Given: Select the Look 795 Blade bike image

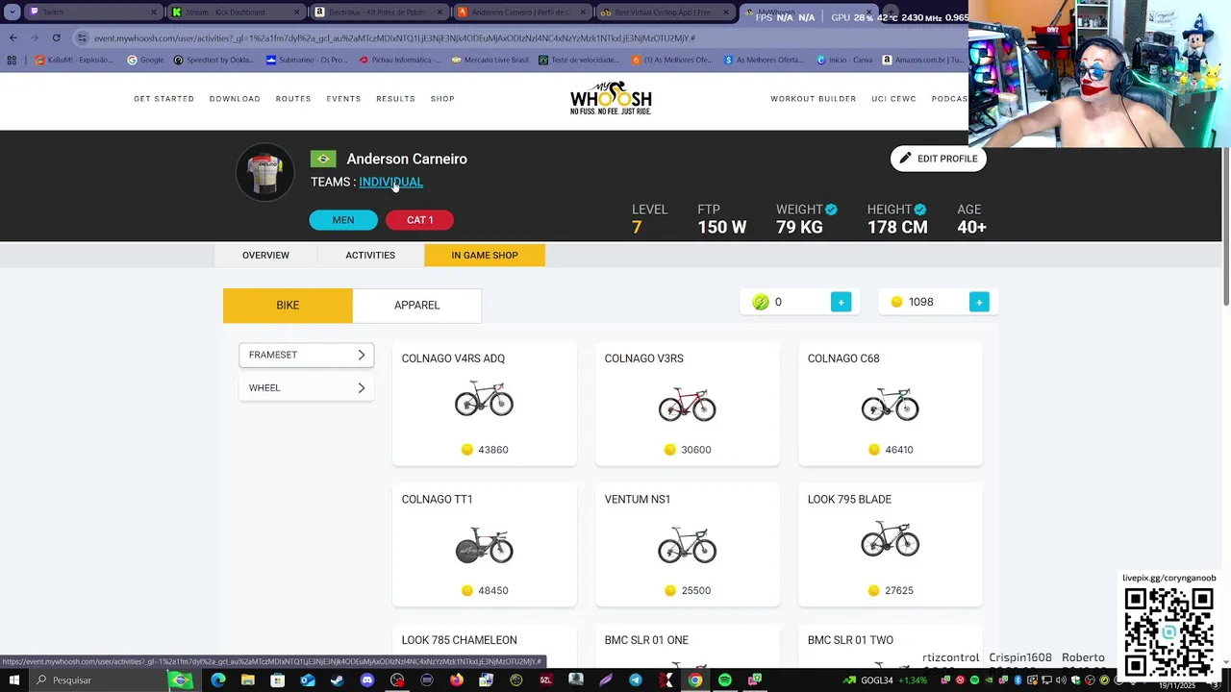Looking at the screenshot, I should 890,541.
